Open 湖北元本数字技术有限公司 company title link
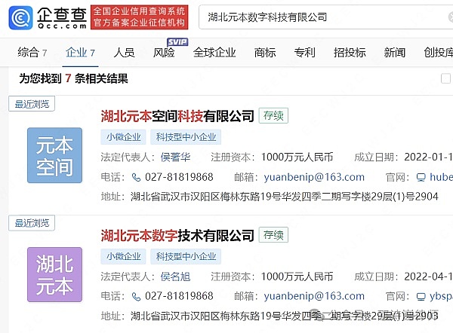This screenshot has width=453, height=333. point(177,234)
